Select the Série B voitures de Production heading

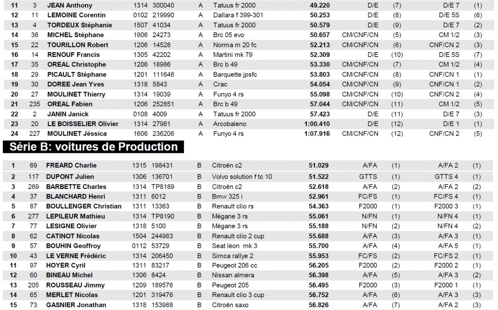[x=94, y=147]
